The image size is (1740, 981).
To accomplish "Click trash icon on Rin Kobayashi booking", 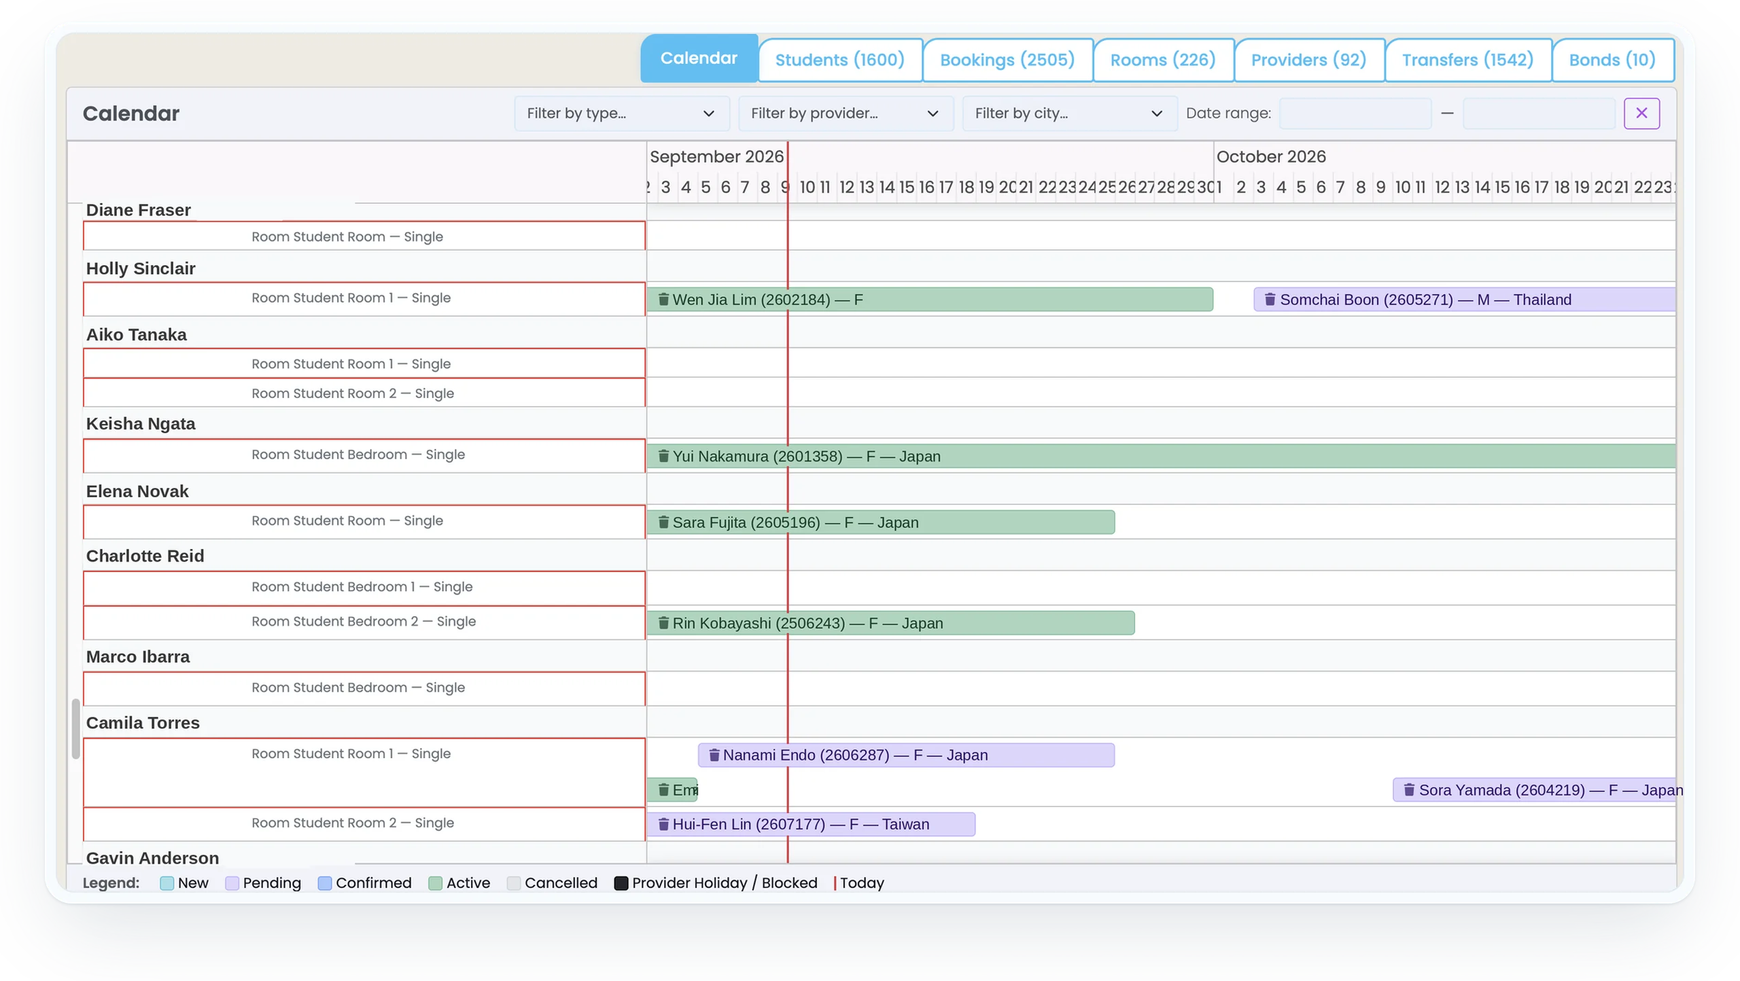I will pyautogui.click(x=663, y=623).
